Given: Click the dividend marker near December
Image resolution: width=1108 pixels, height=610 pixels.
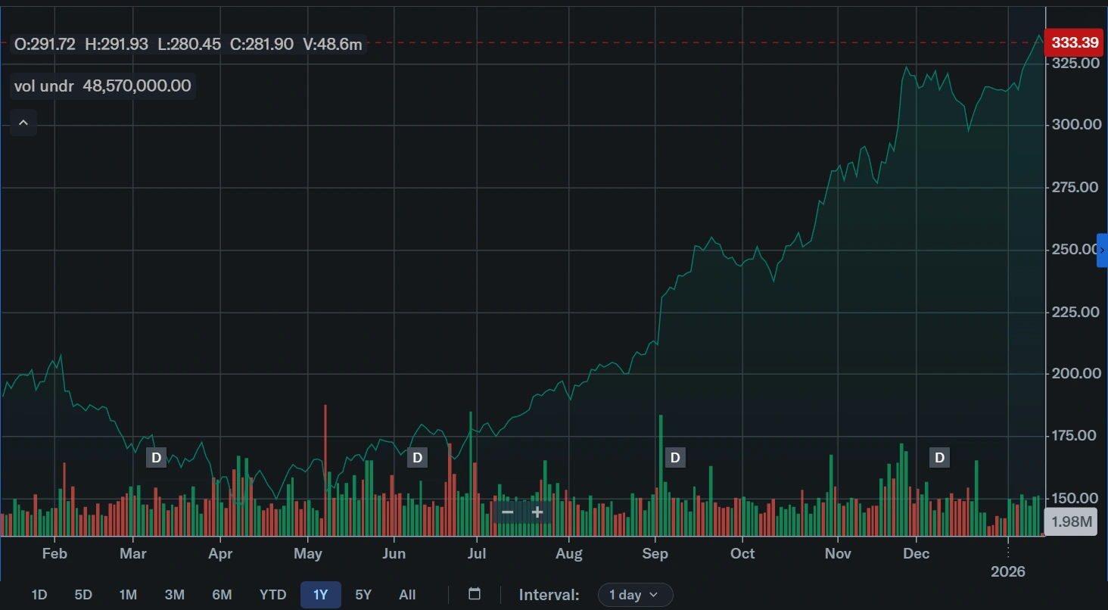Looking at the screenshot, I should 939,458.
